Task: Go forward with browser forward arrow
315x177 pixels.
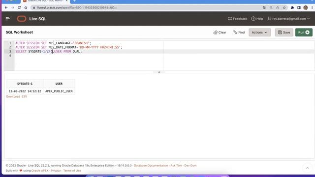Action: [x=13, y=8]
